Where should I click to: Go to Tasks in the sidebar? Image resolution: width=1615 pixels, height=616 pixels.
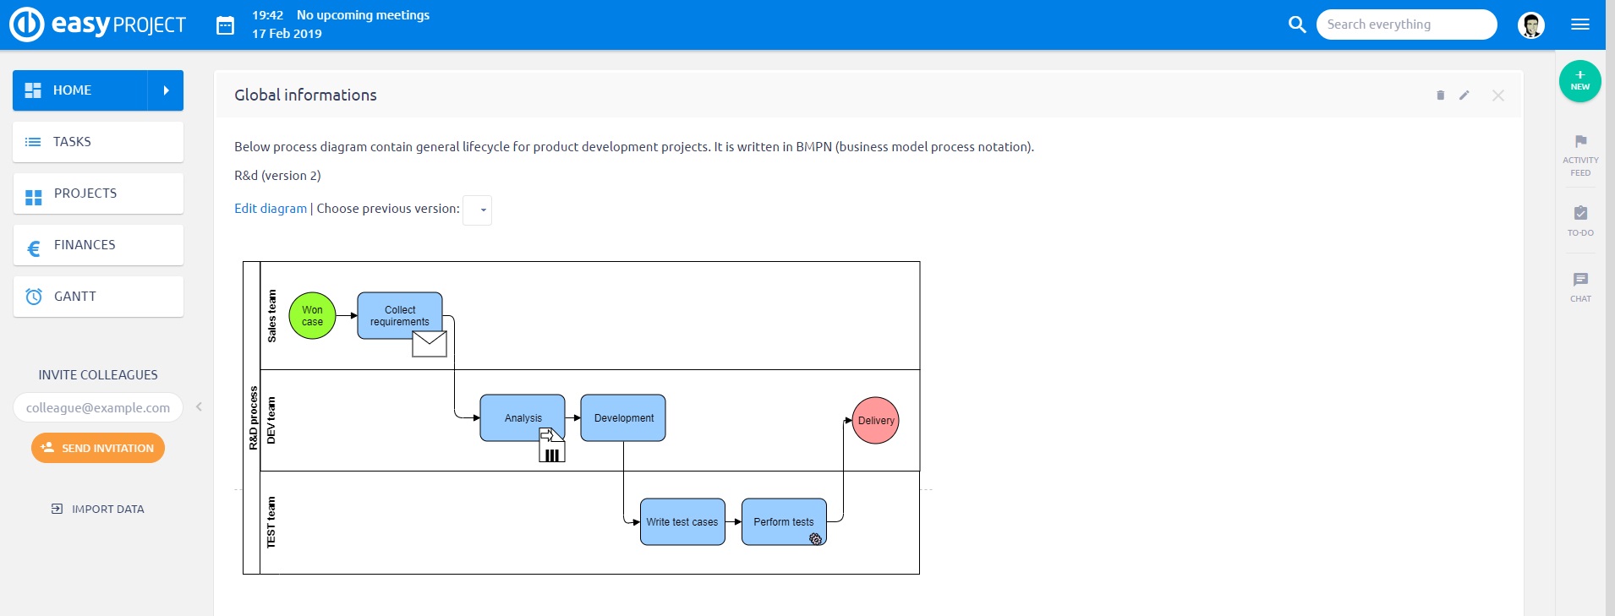(x=98, y=142)
